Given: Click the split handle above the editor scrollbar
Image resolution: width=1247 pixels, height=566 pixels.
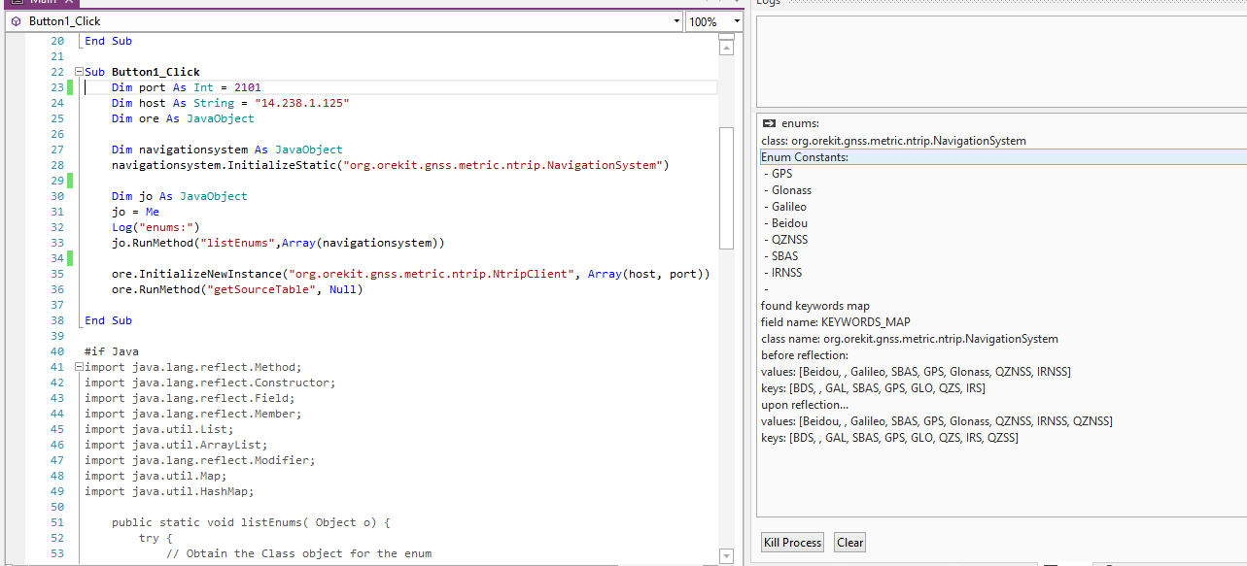Looking at the screenshot, I should pos(725,37).
